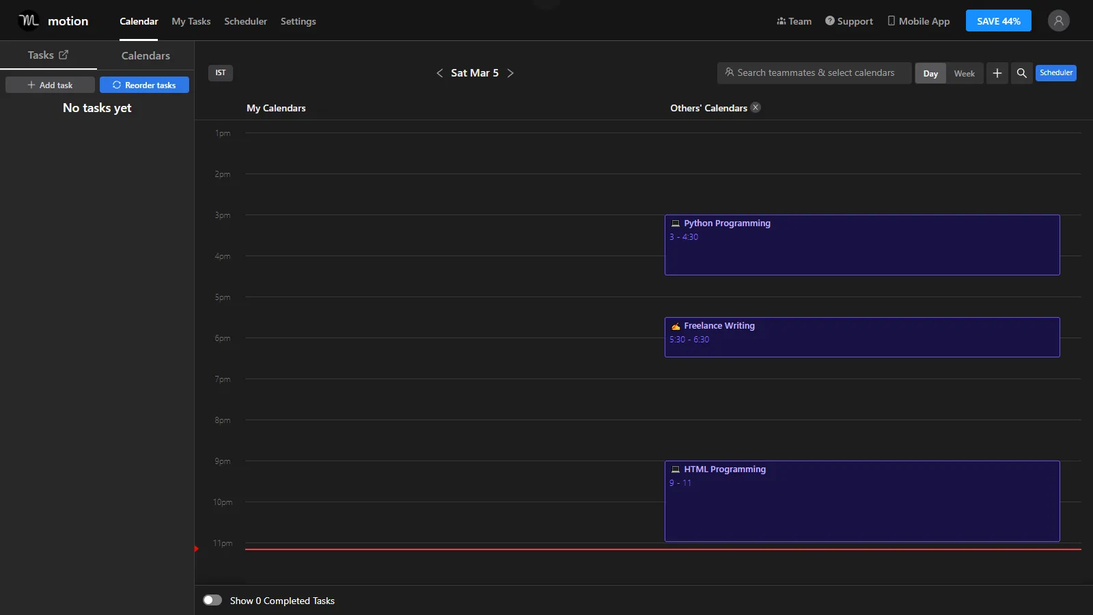Click the IST timezone button
This screenshot has width=1093, height=615.
pyautogui.click(x=220, y=72)
